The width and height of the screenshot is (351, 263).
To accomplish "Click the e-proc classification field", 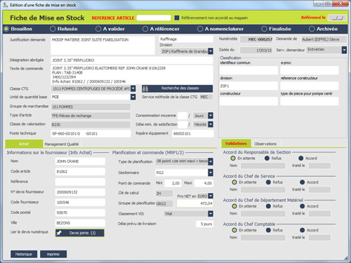I will 310,70.
